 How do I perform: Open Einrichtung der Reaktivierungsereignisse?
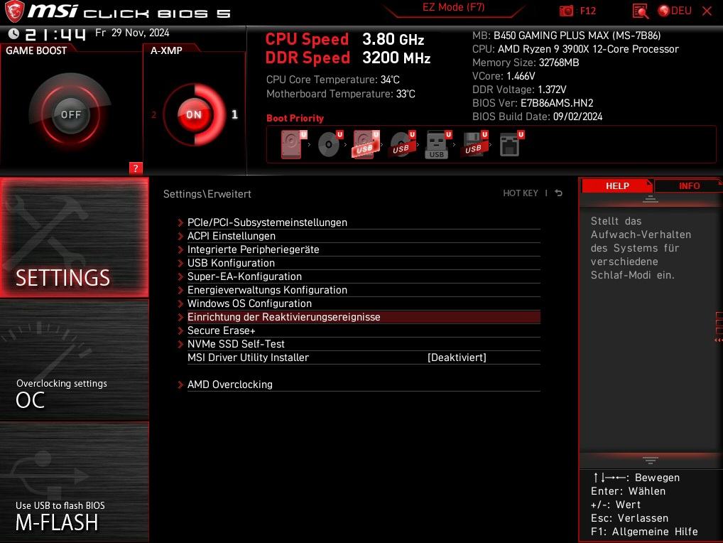[359, 317]
